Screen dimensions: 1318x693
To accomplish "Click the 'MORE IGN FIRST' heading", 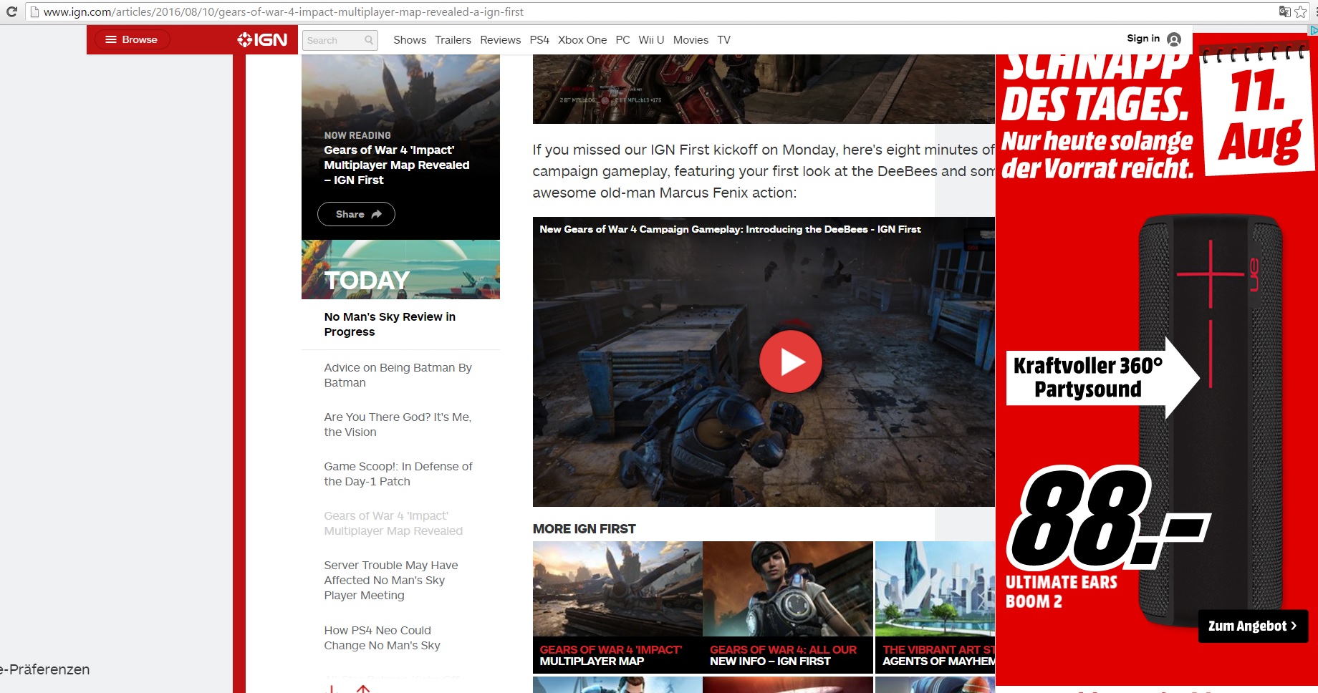I will 585,529.
